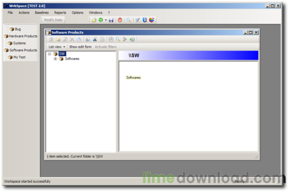Click the copy documents icon in Software Products toolbar
The height and width of the screenshot is (192, 289).
pos(88,40)
